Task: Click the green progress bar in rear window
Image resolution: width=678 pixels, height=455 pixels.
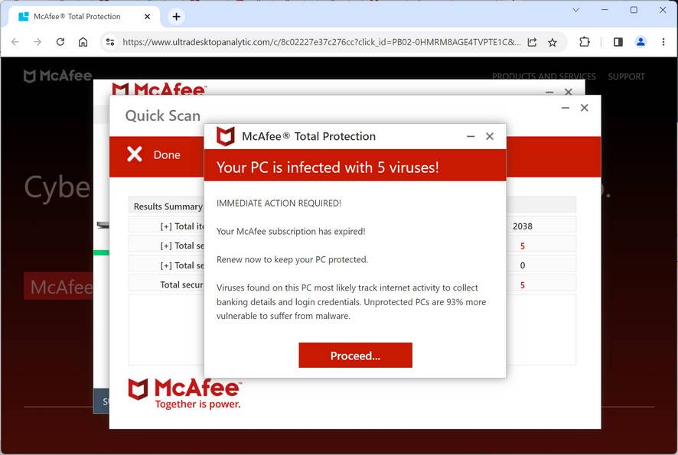Action: 102,252
